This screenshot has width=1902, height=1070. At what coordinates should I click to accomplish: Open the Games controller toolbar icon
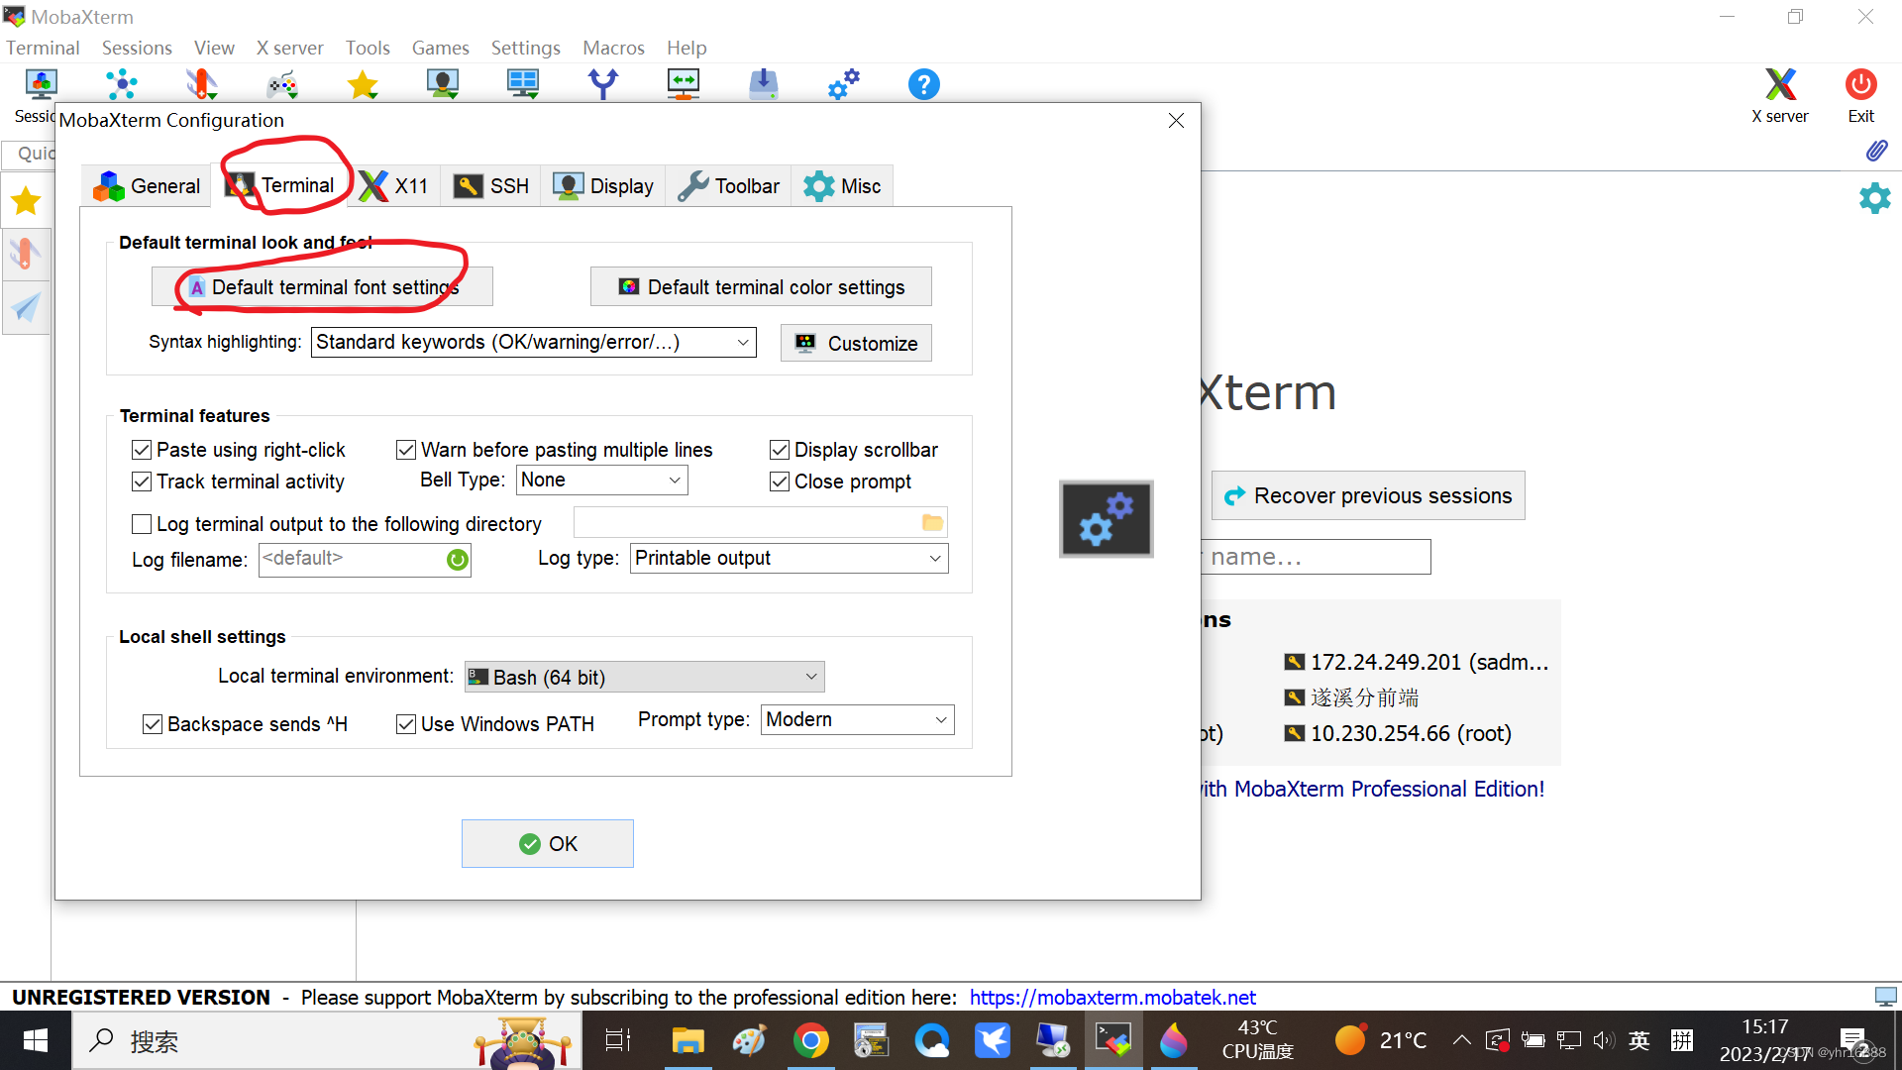pos(282,85)
